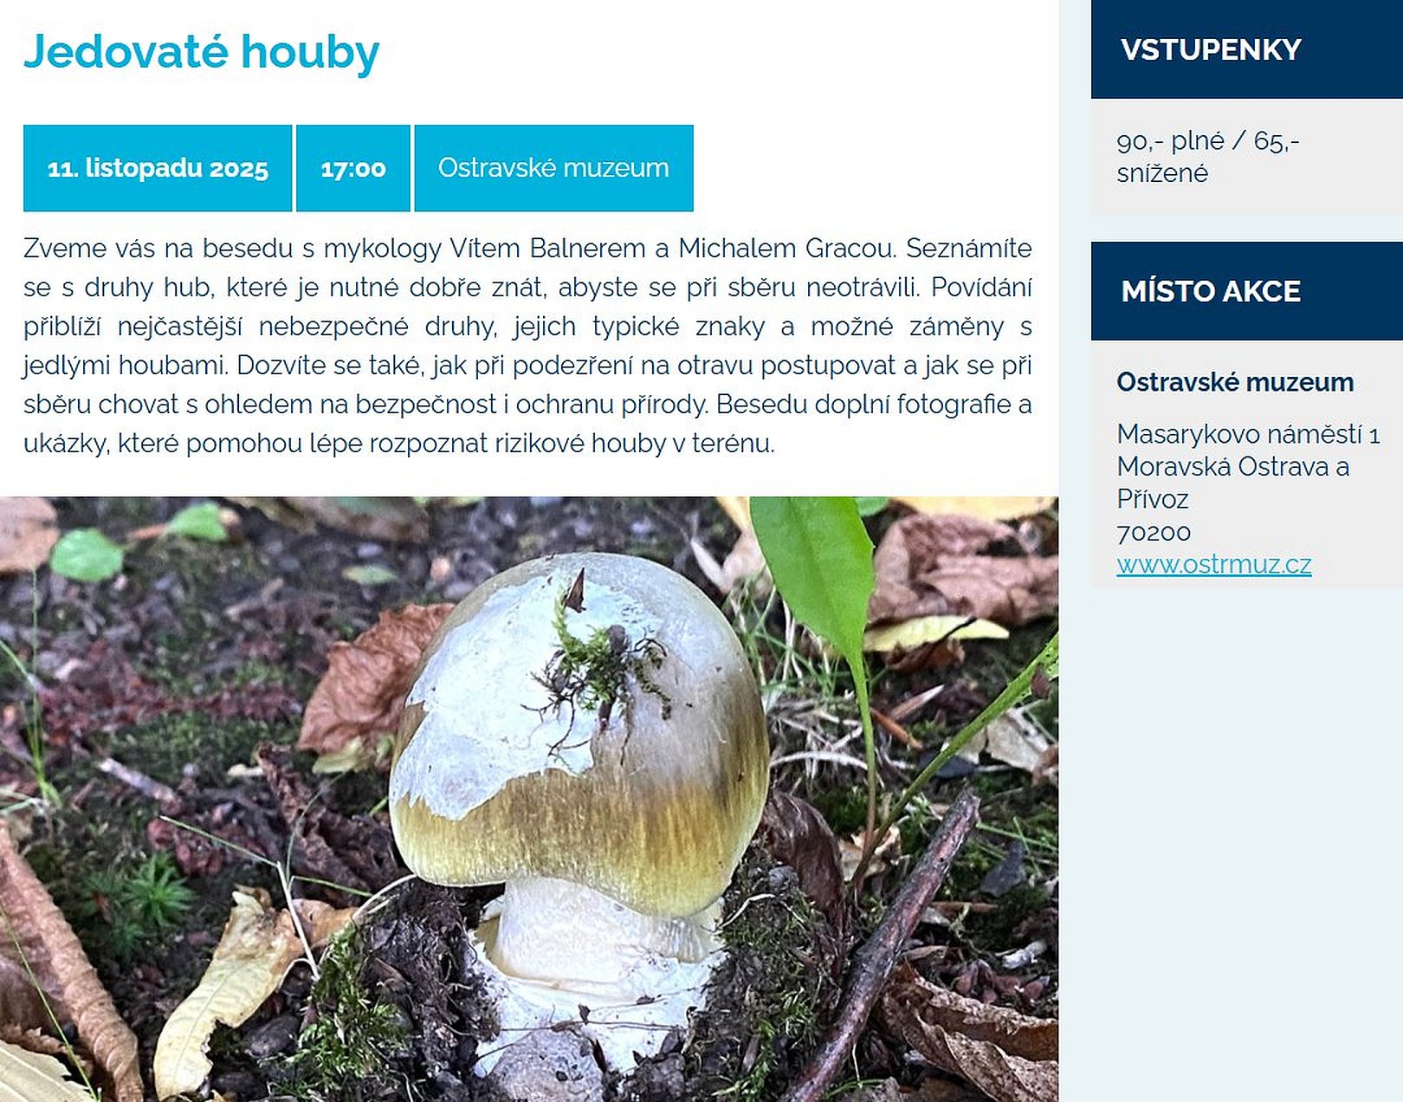Screen dimensions: 1403x1102
Task: Click the Jedovaté houby page title
Action: coord(201,52)
